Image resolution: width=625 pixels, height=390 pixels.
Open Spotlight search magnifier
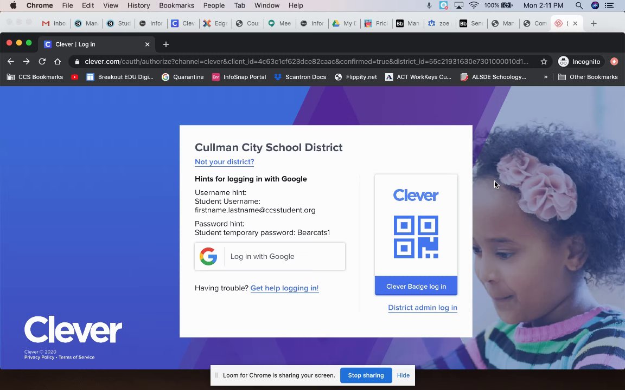pos(579,5)
